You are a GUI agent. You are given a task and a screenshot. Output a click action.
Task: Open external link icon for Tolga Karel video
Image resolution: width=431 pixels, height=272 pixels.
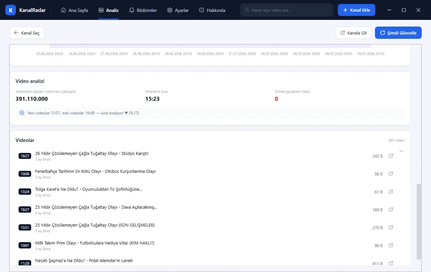coord(391,192)
